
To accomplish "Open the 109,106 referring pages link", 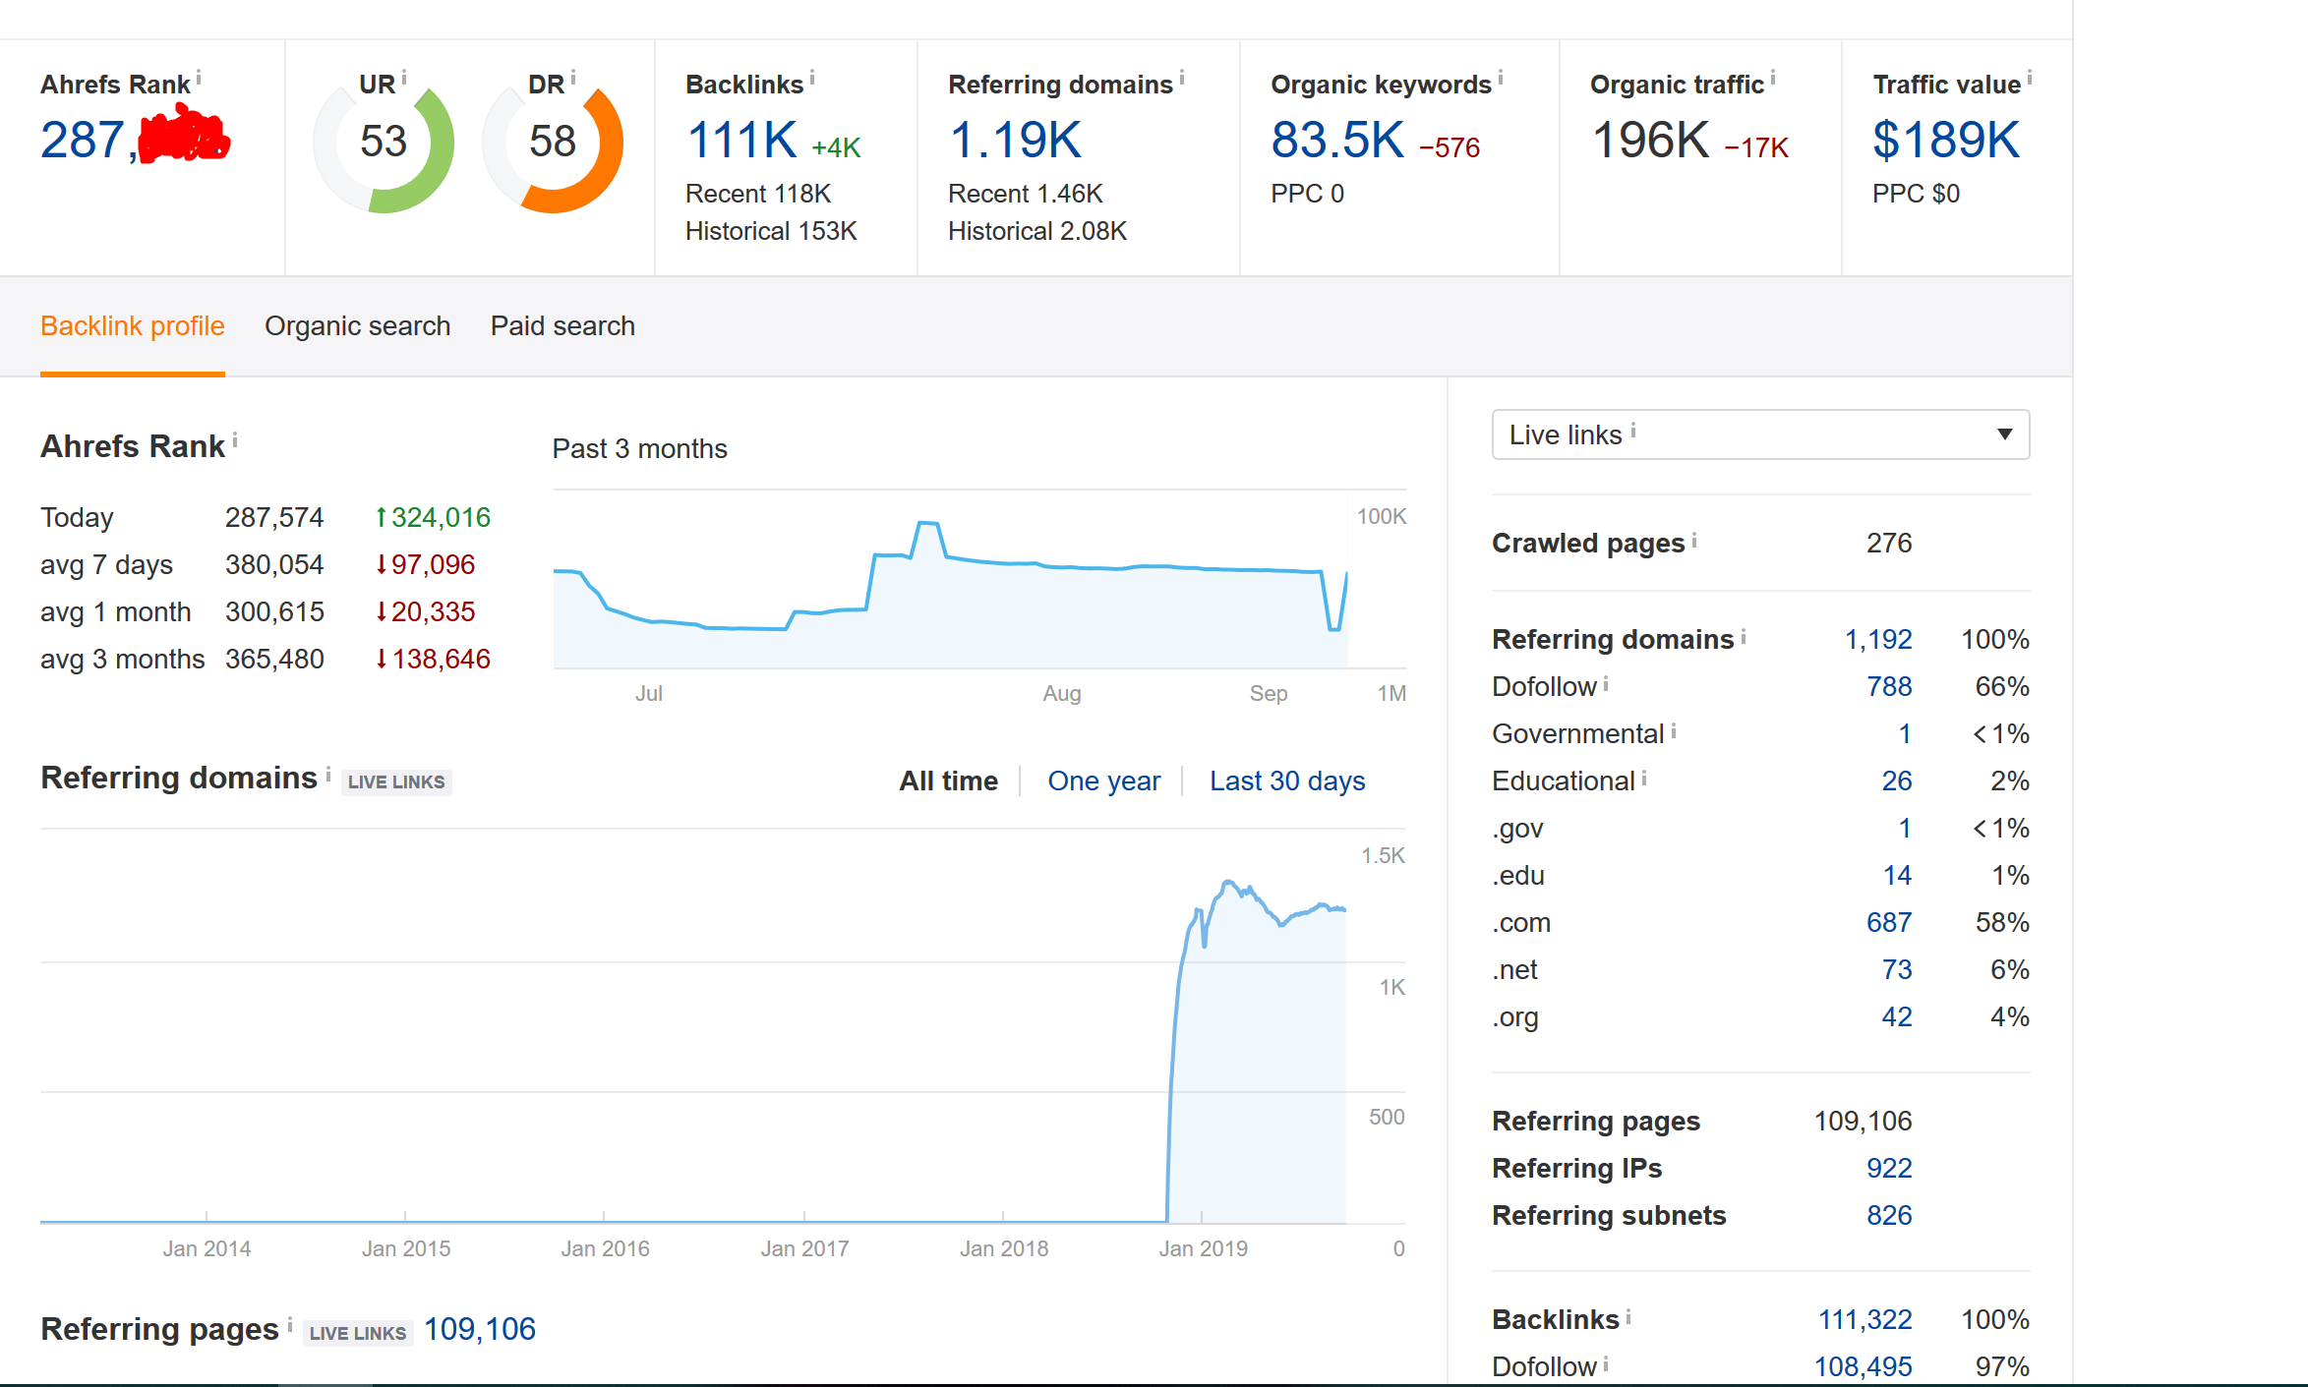I will [x=480, y=1330].
